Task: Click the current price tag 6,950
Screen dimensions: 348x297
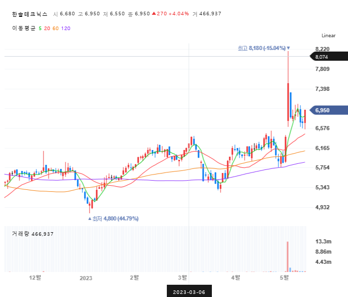Action: (x=329, y=110)
